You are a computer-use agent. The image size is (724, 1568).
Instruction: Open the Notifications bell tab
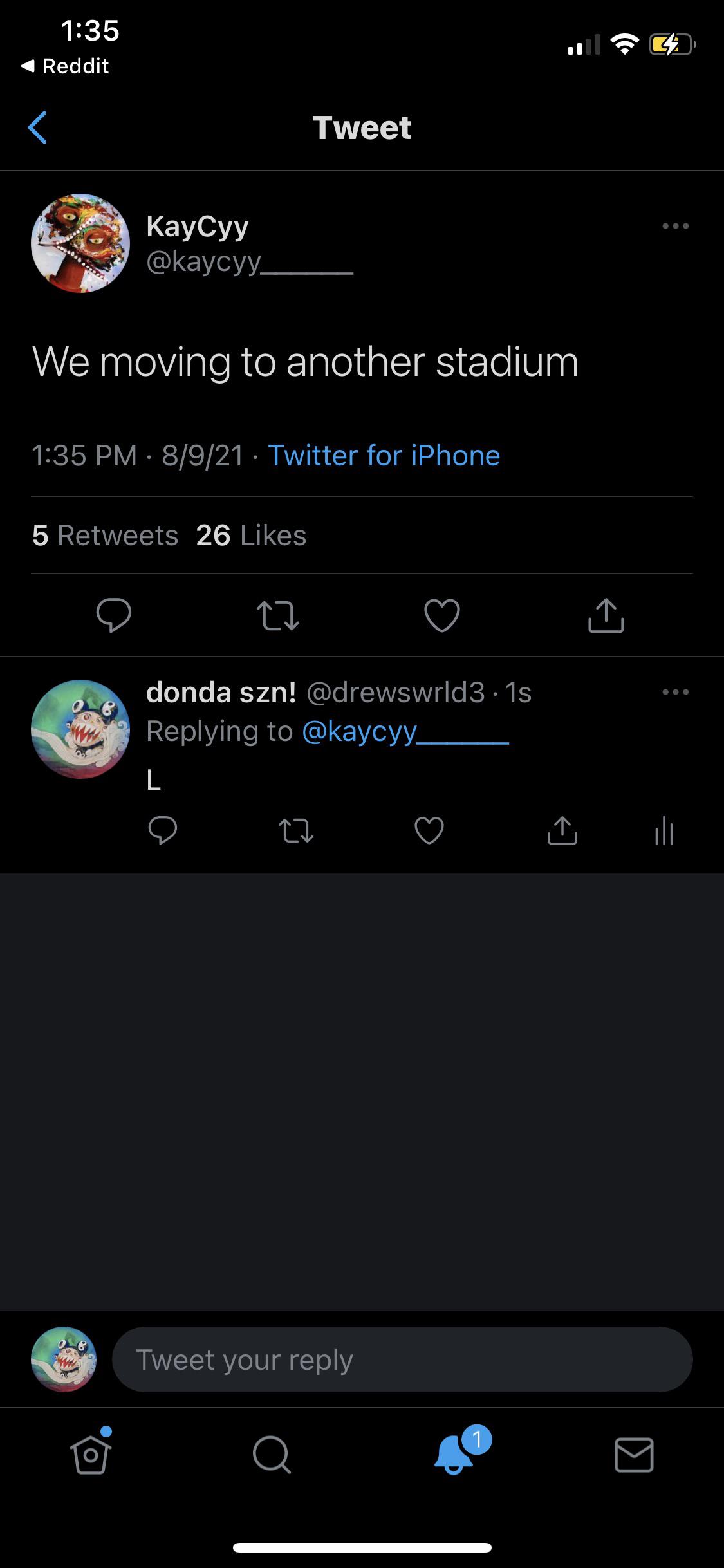pos(454,1455)
